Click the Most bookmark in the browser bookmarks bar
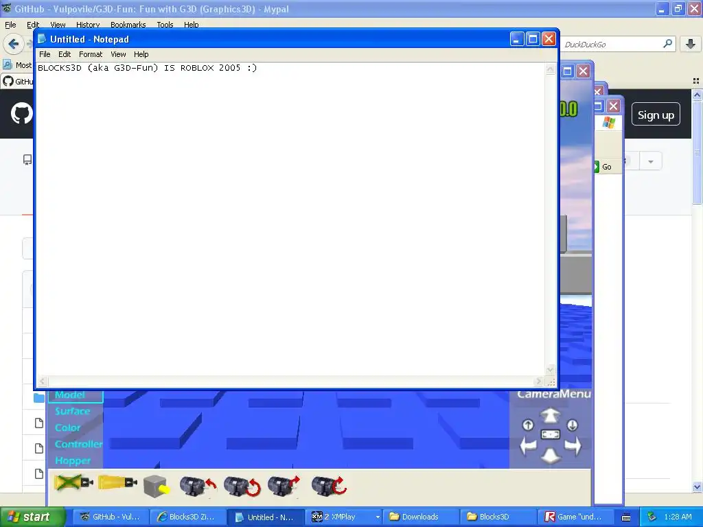The width and height of the screenshot is (703, 527). click(18, 65)
